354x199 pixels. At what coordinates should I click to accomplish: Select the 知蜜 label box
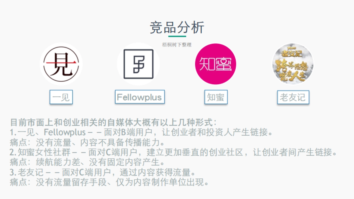(216, 97)
